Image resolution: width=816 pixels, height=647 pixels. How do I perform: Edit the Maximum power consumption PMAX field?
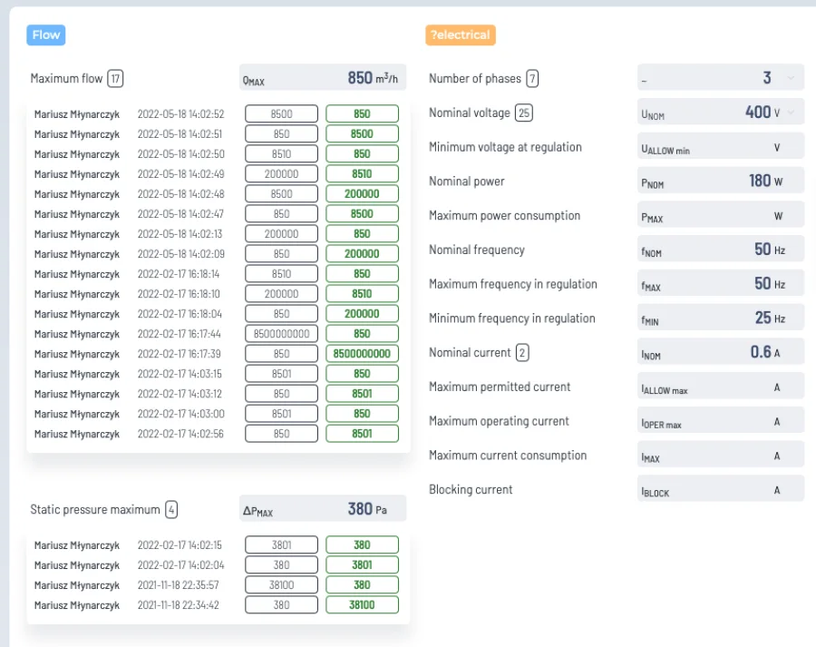[x=721, y=215]
